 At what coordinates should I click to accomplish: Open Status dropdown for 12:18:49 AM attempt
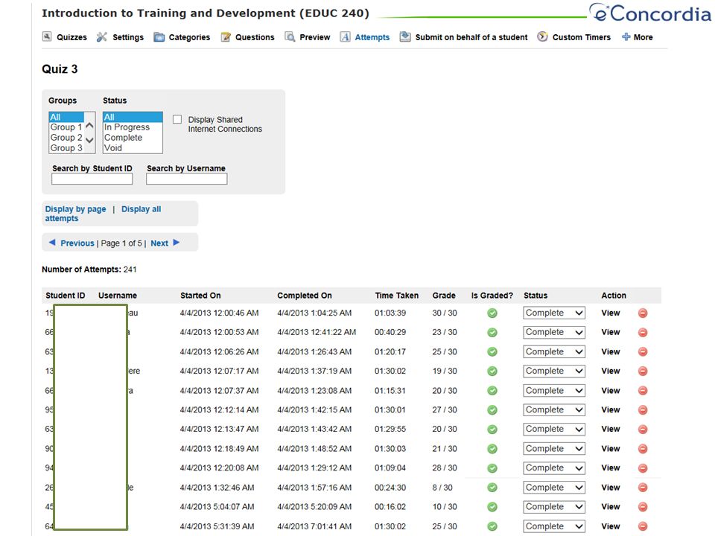(x=554, y=448)
